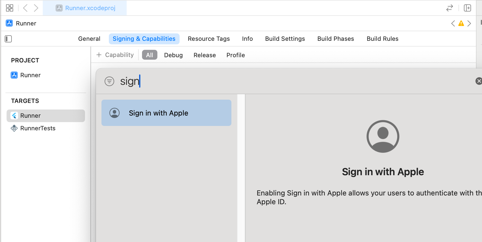Select the Profile configuration filter

[x=236, y=55]
